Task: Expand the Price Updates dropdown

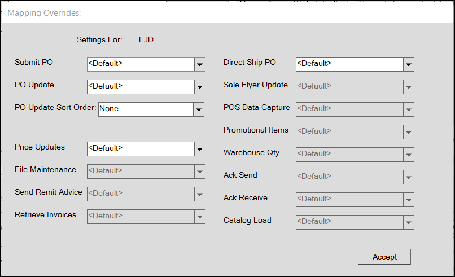Action: coord(146,149)
